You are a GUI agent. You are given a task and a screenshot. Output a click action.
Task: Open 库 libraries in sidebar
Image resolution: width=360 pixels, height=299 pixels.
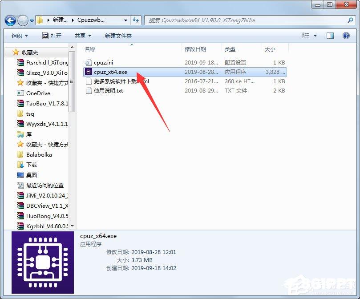pyautogui.click(x=24, y=134)
